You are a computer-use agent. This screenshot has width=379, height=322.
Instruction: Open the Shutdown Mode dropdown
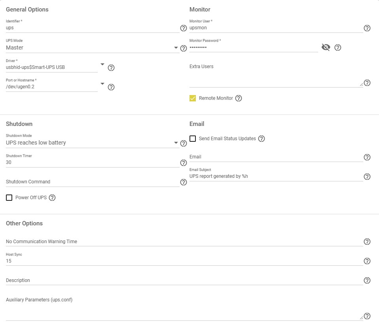point(92,143)
